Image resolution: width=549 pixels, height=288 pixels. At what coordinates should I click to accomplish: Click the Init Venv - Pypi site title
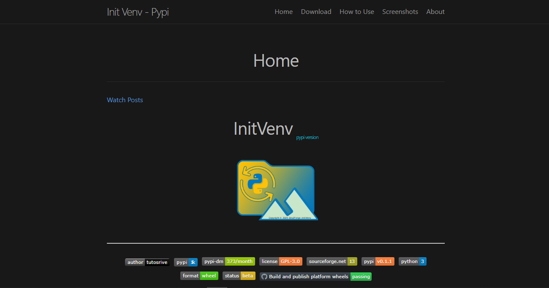pyautogui.click(x=138, y=12)
